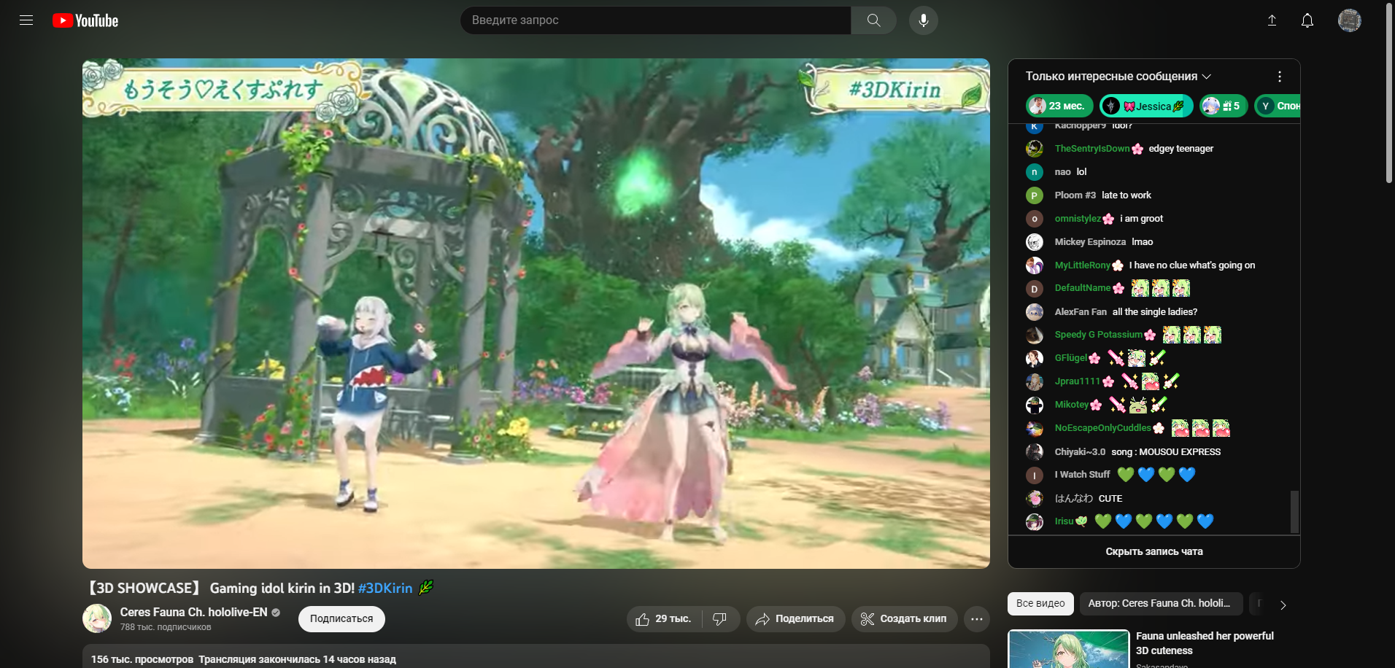Click Mikotey's chat avatar
This screenshot has width=1395, height=668.
pos(1035,405)
